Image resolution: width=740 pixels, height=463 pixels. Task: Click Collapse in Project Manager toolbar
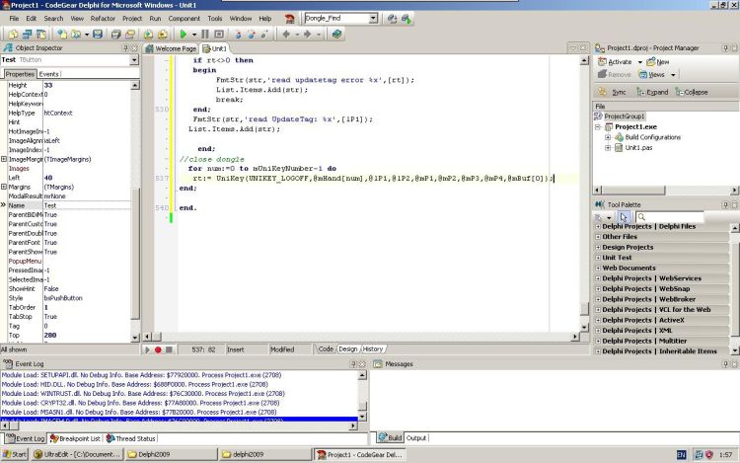(x=691, y=92)
